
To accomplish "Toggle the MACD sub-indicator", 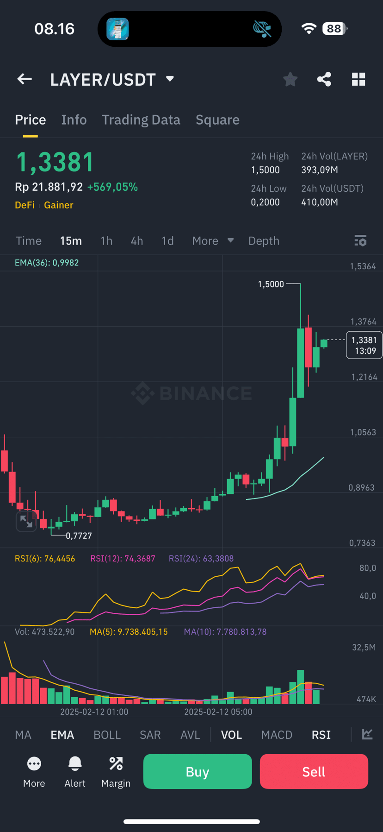I will (x=277, y=735).
